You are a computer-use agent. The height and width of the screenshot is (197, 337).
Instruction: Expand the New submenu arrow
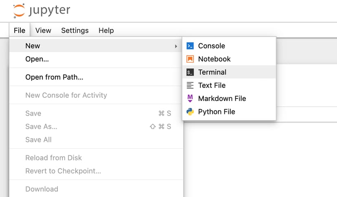pos(176,46)
